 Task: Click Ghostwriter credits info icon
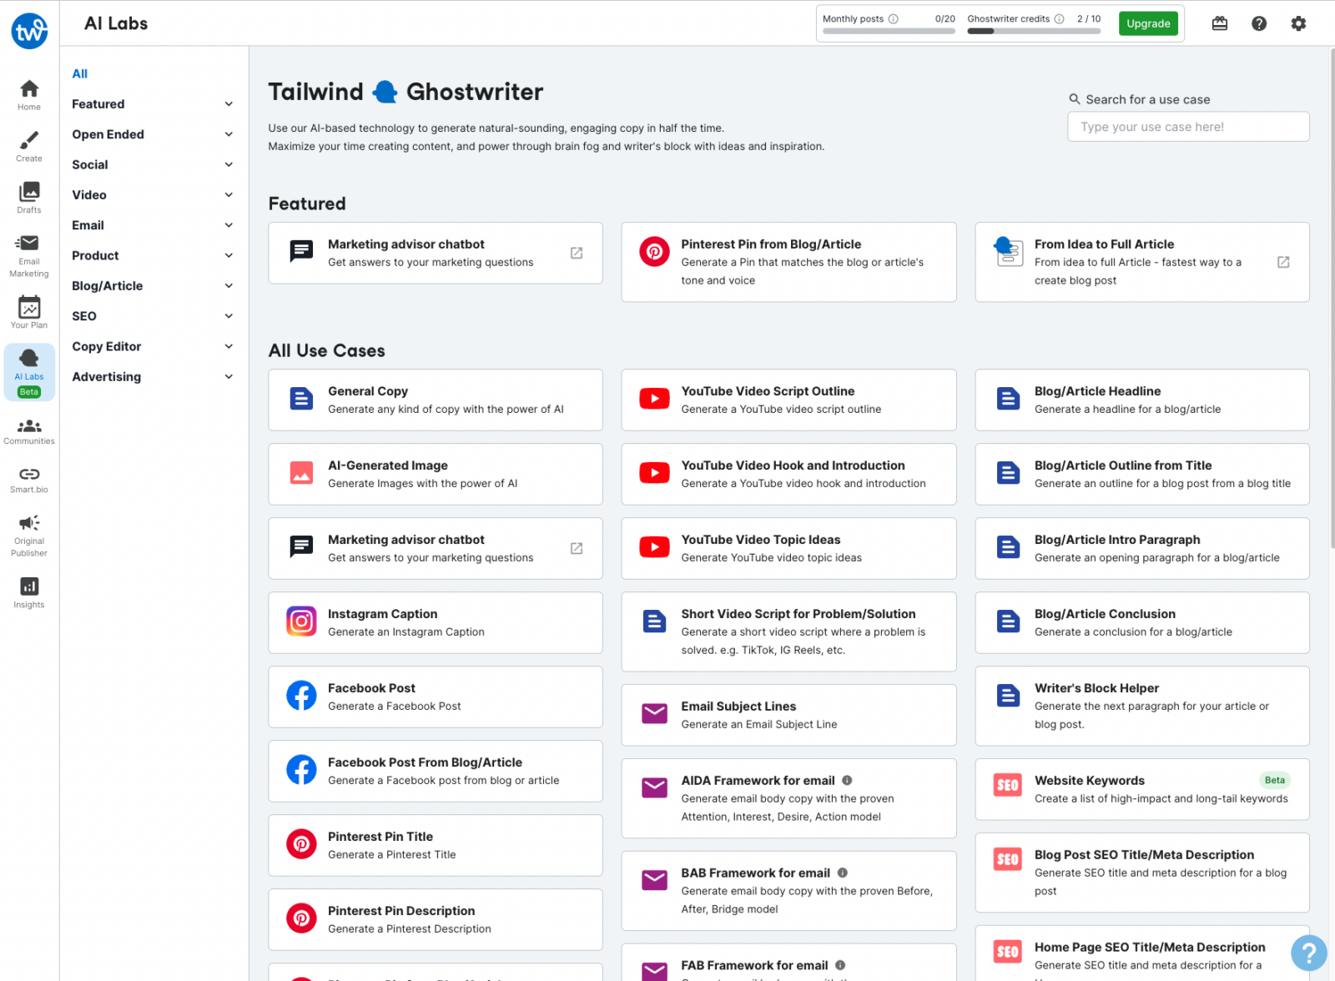tap(1060, 18)
